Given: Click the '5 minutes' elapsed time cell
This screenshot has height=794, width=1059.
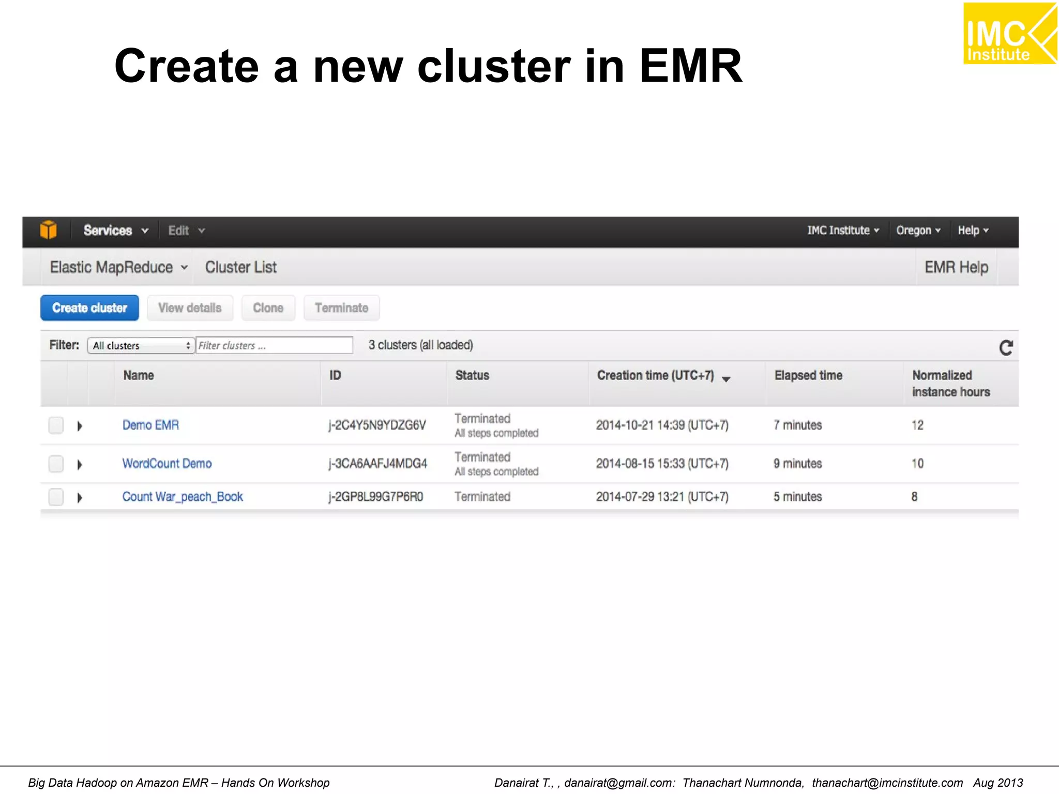Looking at the screenshot, I should coord(797,497).
